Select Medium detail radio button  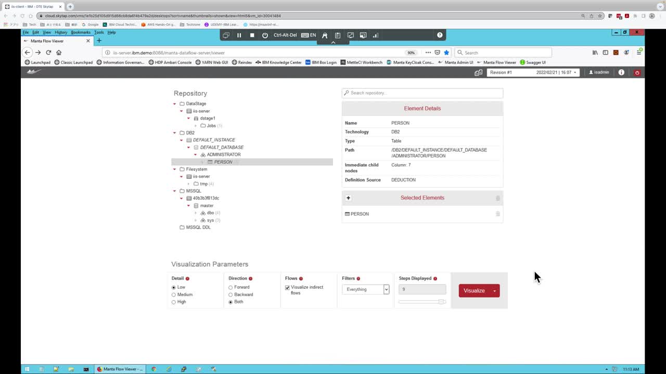[174, 295]
